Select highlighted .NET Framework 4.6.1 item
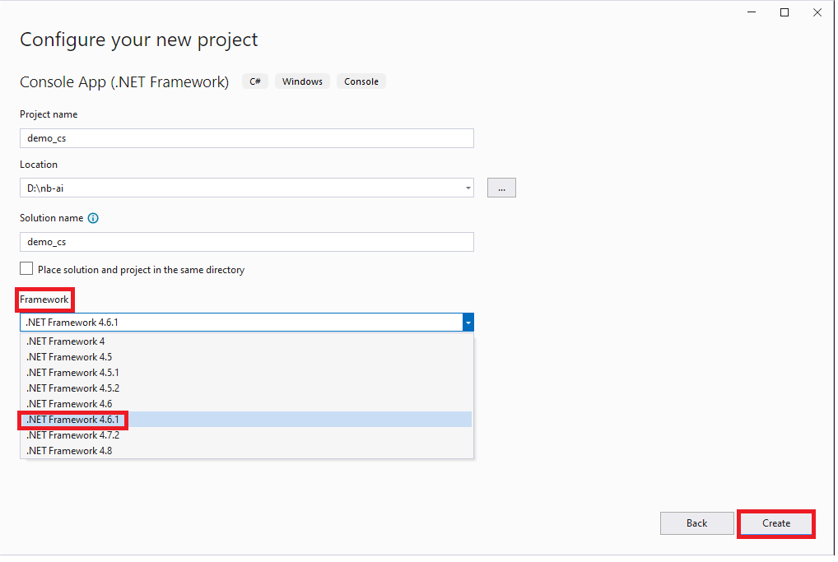 click(x=246, y=420)
